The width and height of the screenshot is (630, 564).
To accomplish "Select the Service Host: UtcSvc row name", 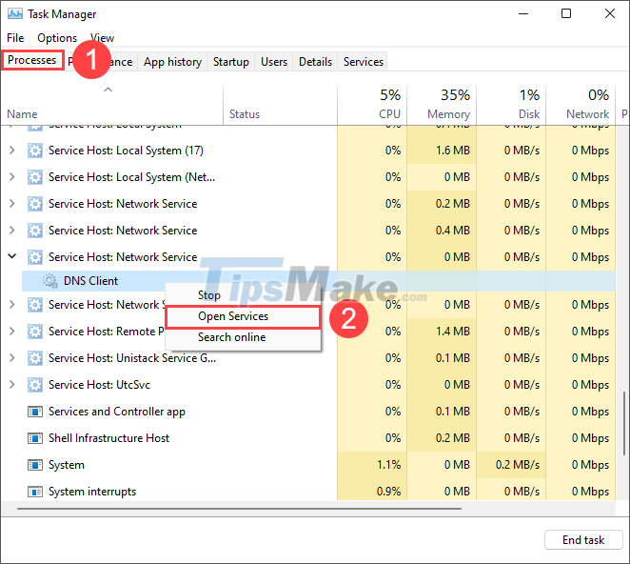I will 99,385.
